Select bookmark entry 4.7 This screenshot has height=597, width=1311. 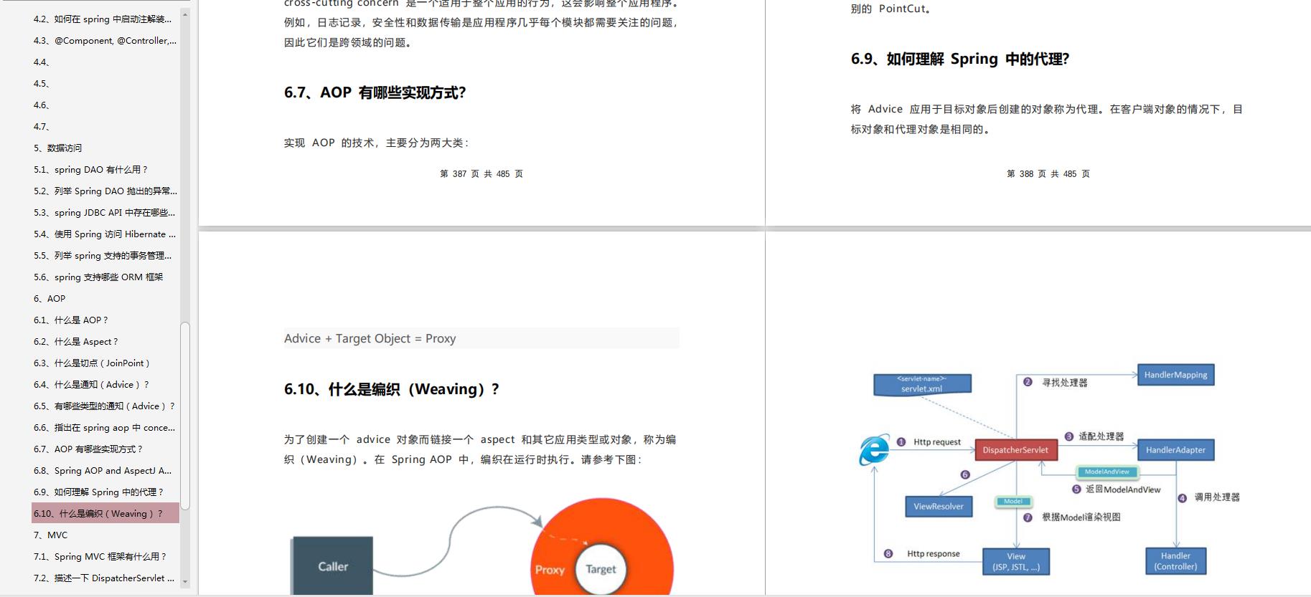(42, 127)
